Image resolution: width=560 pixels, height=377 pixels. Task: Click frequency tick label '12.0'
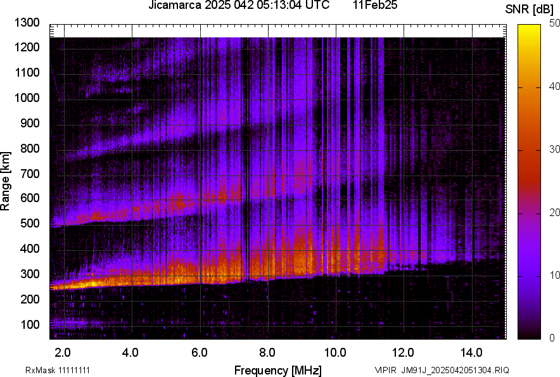404,353
